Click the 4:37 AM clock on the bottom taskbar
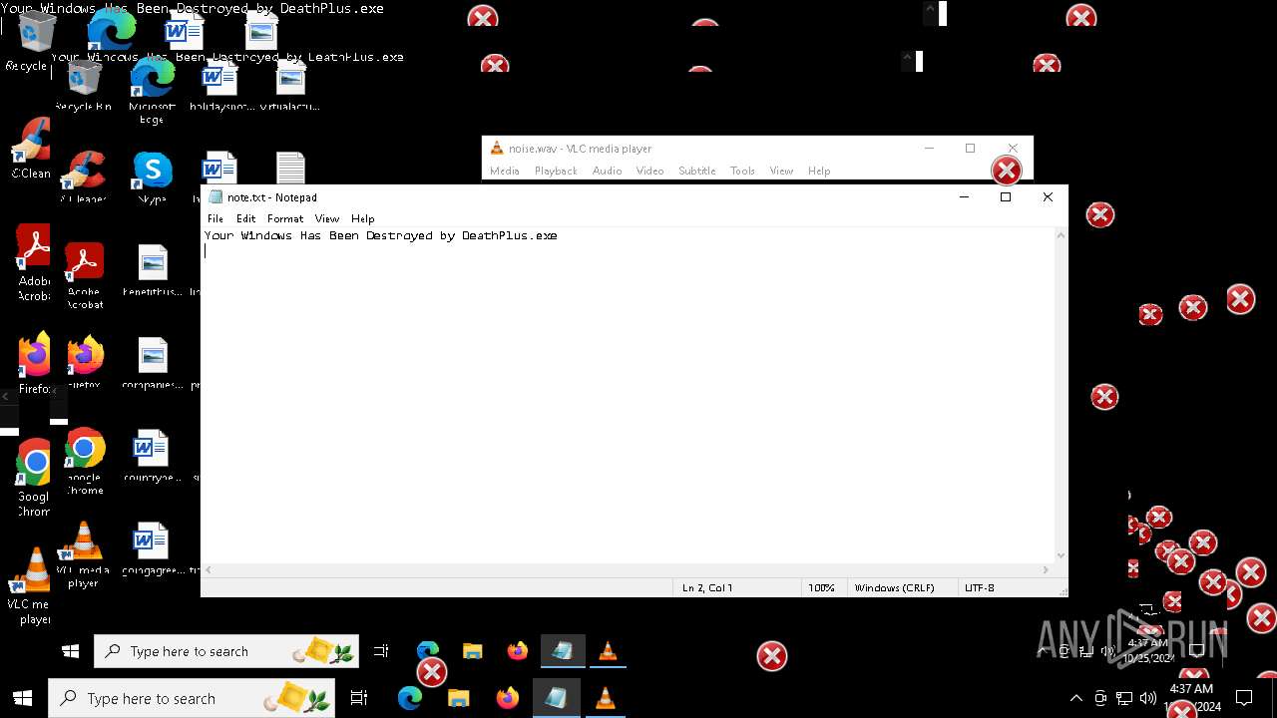This screenshot has height=718, width=1277. coord(1191,689)
